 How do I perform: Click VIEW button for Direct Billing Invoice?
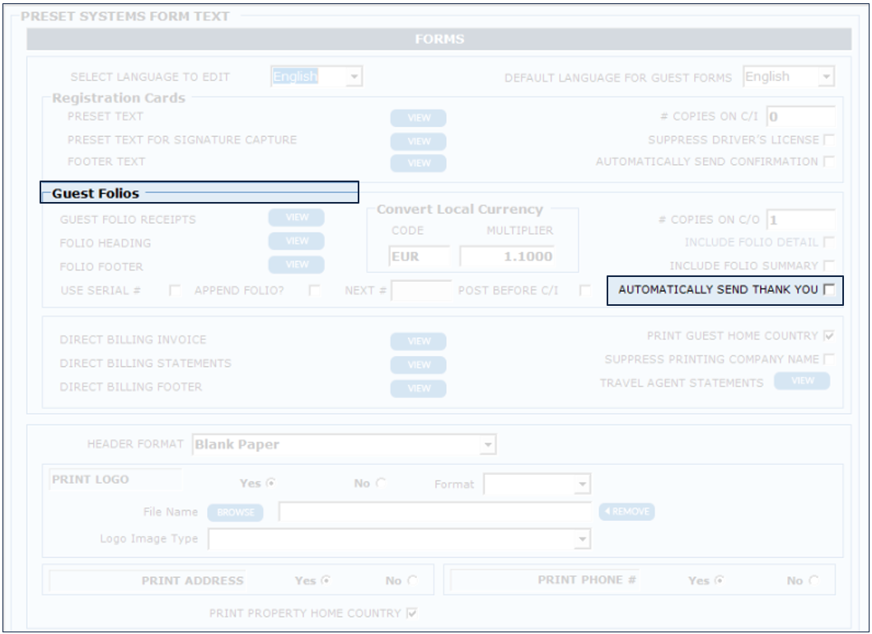[418, 341]
